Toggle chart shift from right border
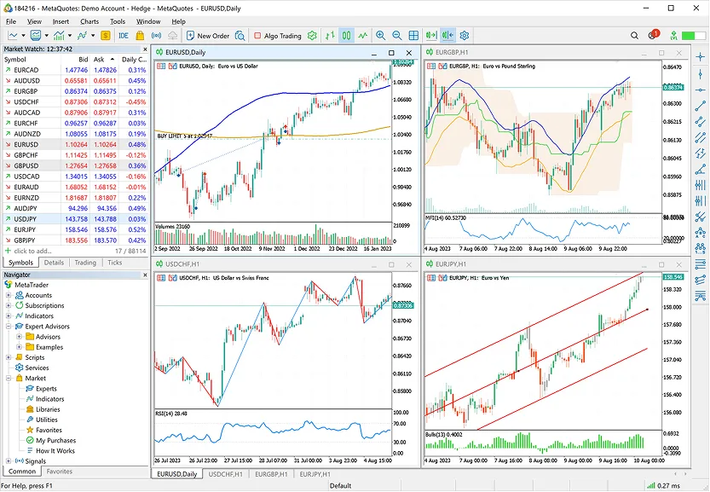This screenshot has width=710, height=492. 447,35
